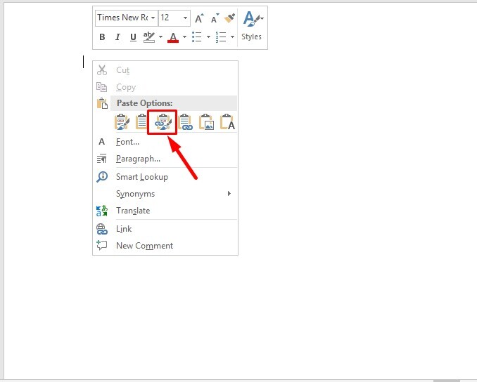Open the Styles gallery button
The image size is (477, 382).
[x=252, y=27]
